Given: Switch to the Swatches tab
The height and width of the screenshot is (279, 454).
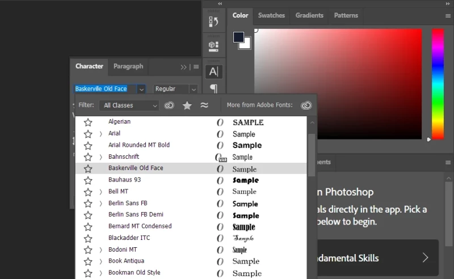Looking at the screenshot, I should [x=271, y=15].
